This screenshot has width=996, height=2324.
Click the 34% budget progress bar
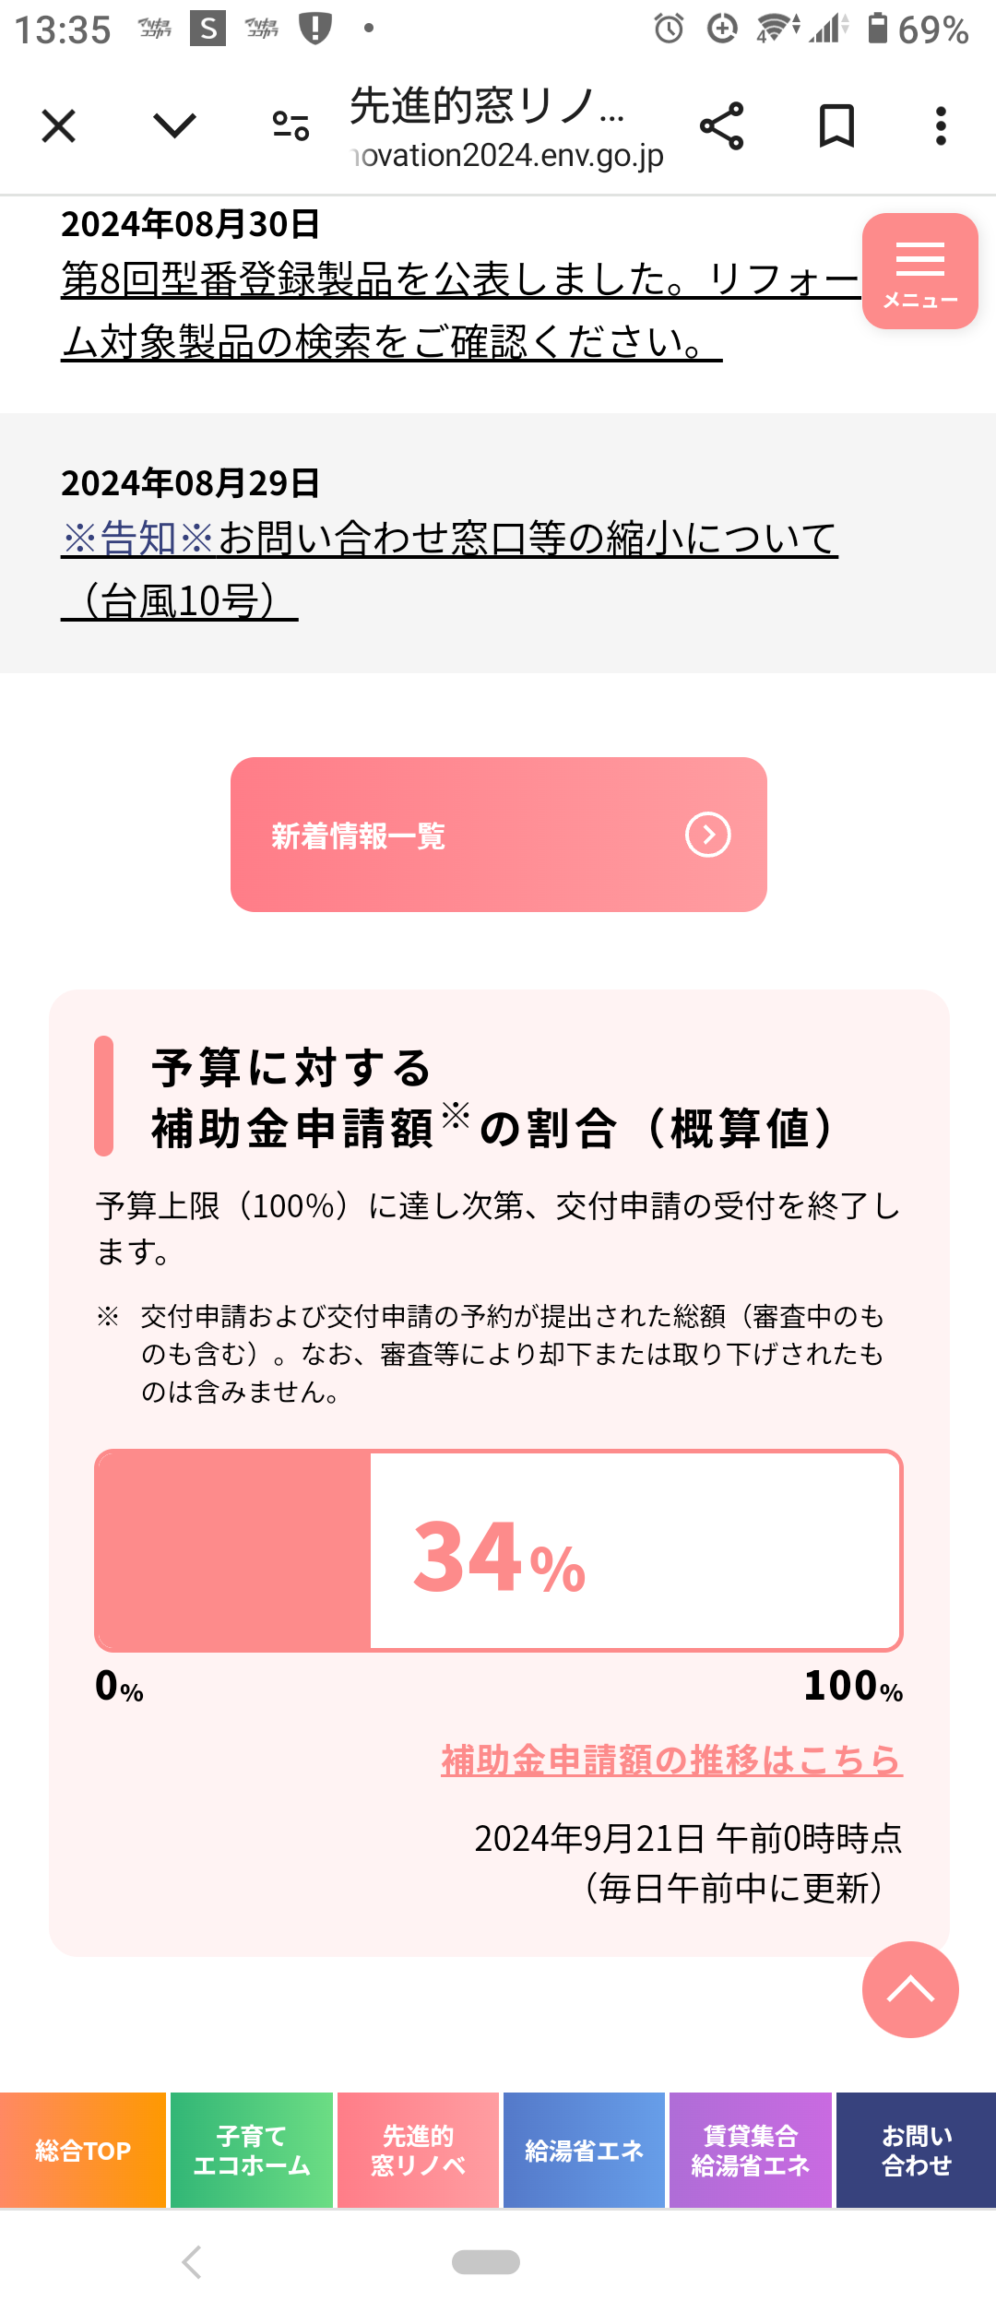click(498, 1550)
